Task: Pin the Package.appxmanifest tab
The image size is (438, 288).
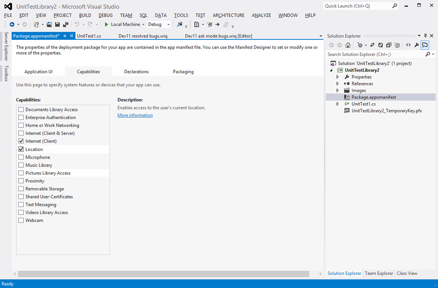Action: (65, 36)
